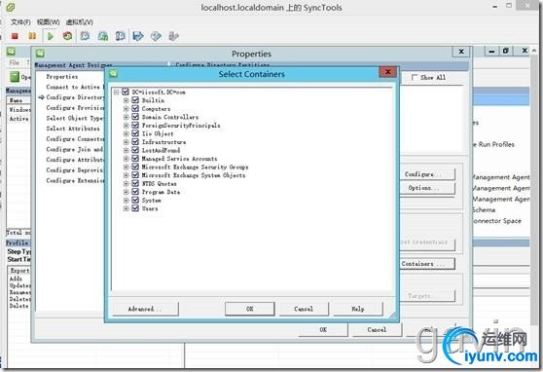Uncheck the Builtin container checkbox
This screenshot has width=543, height=372.
tap(135, 100)
